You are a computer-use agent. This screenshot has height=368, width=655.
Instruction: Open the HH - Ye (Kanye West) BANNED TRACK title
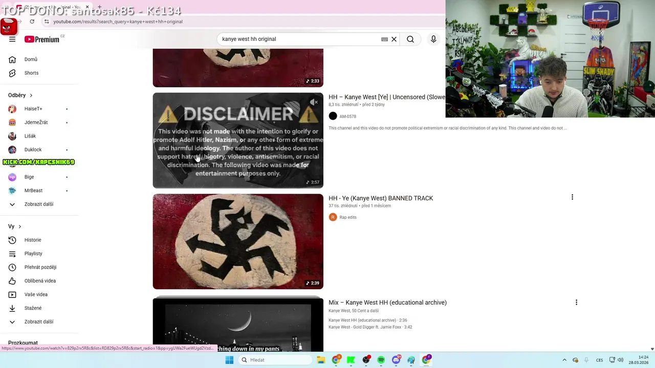point(381,198)
